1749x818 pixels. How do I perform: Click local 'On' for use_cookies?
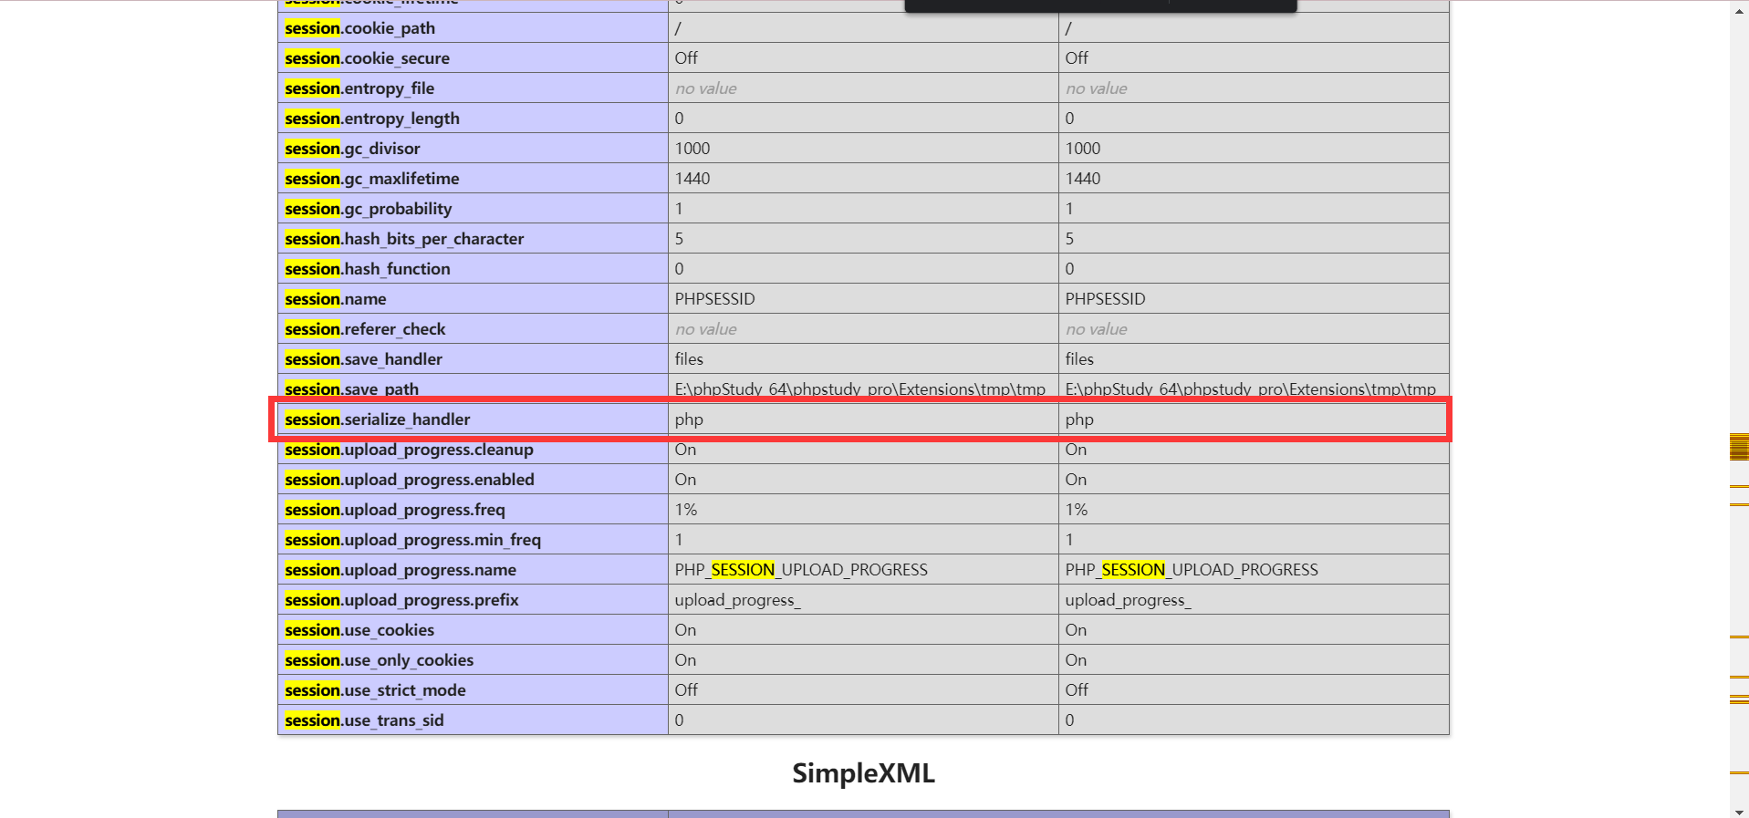685,630
